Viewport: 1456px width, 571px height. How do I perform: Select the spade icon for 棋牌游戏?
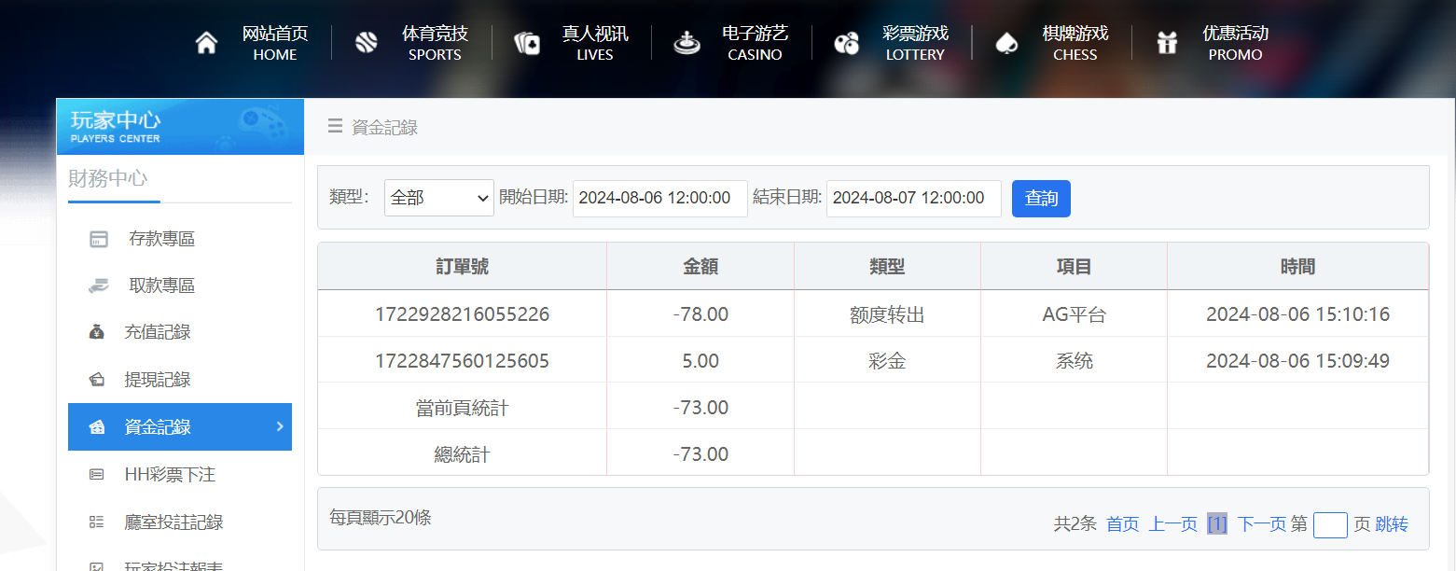coord(1007,42)
